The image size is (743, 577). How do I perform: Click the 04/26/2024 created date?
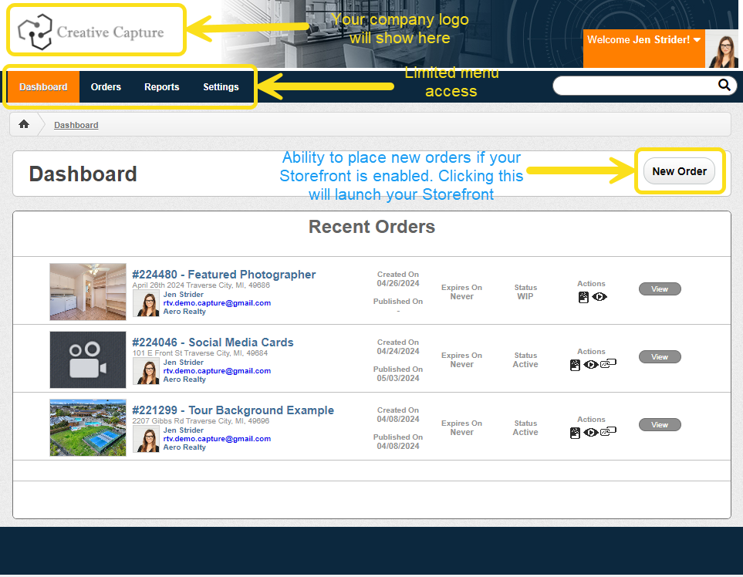point(398,283)
